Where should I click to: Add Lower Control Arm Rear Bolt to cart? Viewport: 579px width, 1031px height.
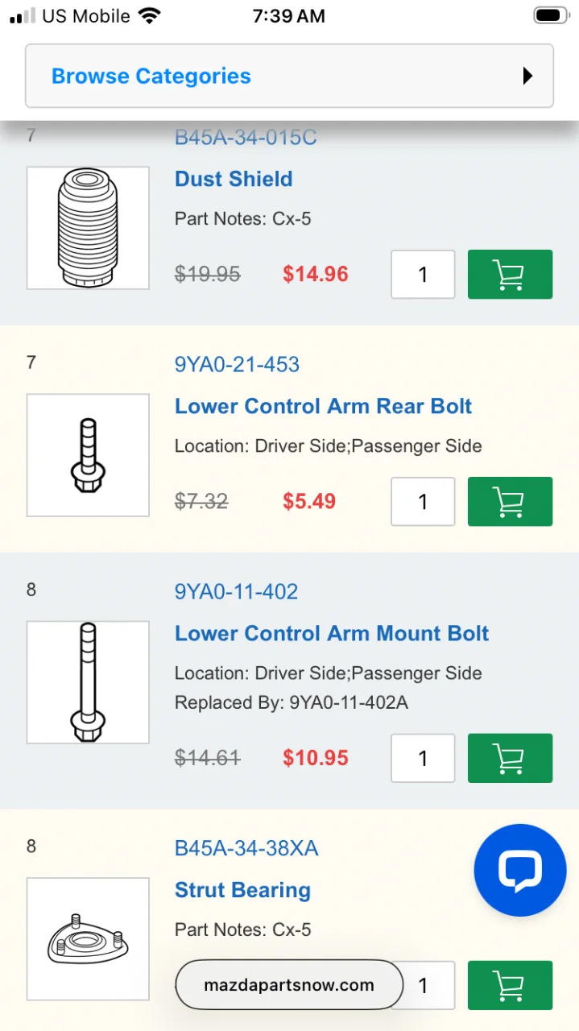(x=510, y=502)
